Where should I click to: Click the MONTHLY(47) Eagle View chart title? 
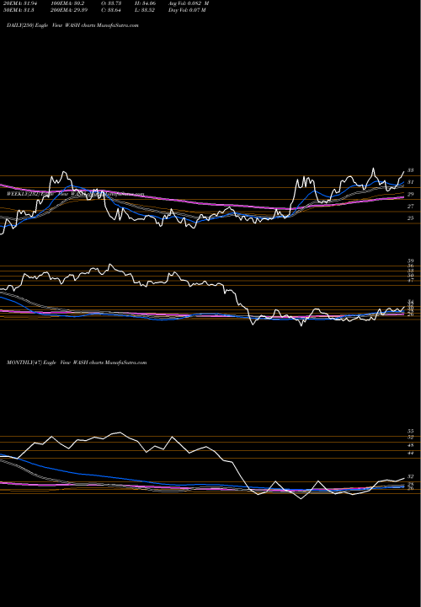pyautogui.click(x=77, y=363)
